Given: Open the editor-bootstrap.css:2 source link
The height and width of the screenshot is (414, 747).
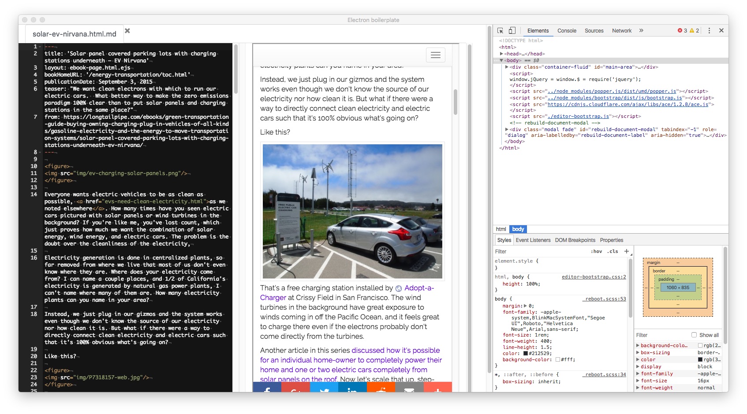Looking at the screenshot, I should pos(594,277).
